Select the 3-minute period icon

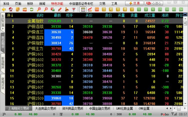tap(146, 9)
